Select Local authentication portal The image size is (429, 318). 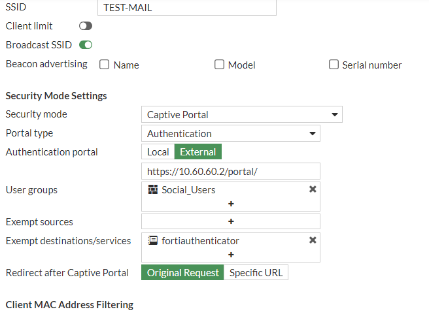pyautogui.click(x=158, y=151)
